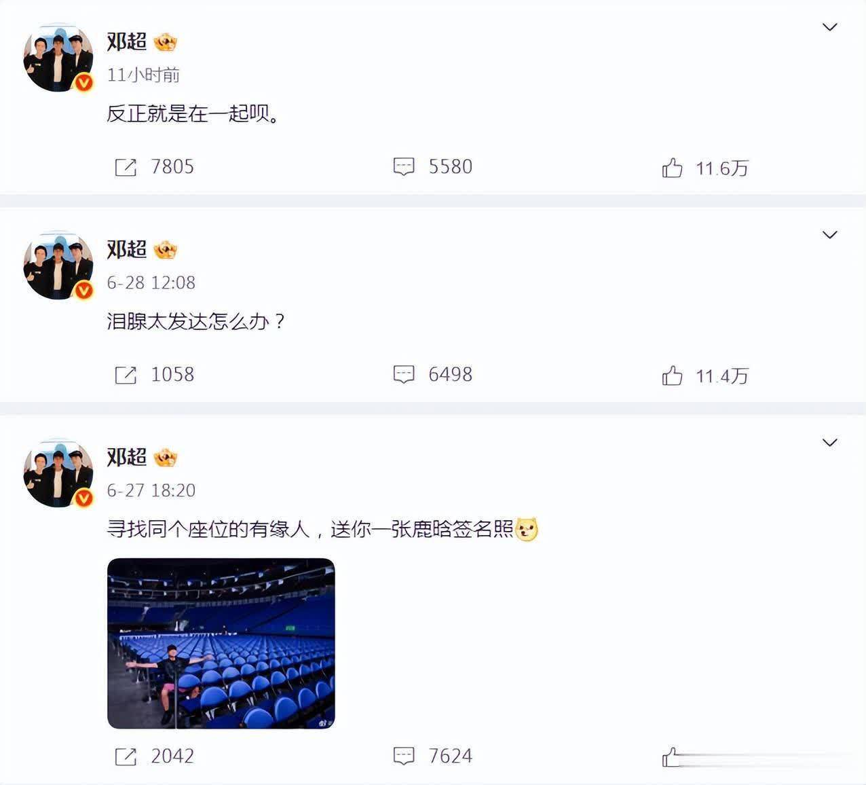The width and height of the screenshot is (866, 785).
Task: Click repost icon on the 11小时前 post
Action: pyautogui.click(x=126, y=167)
